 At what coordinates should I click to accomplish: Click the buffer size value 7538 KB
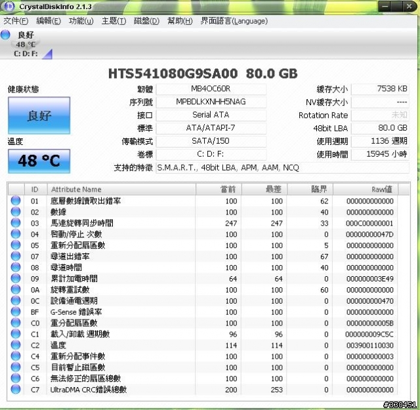tap(380, 89)
